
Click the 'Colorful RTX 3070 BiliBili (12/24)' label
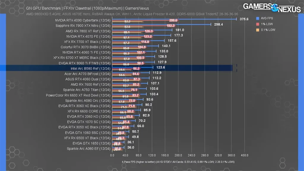tap(85, 47)
